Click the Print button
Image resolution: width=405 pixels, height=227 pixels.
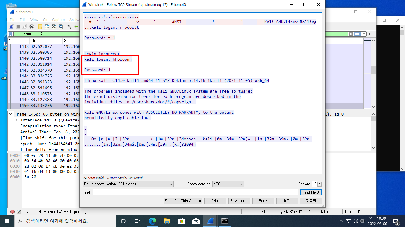click(x=215, y=201)
